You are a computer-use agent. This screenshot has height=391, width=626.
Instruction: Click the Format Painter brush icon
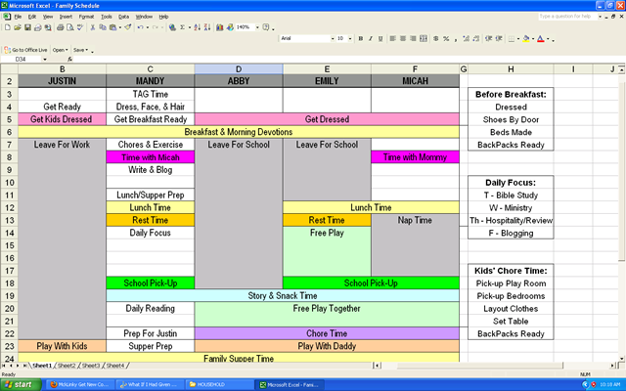pos(128,27)
